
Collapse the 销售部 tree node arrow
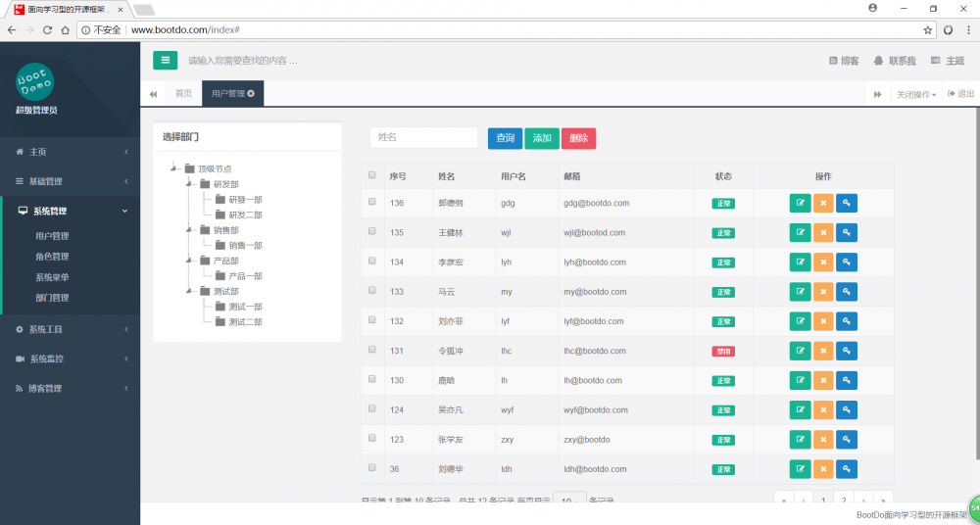[188, 230]
